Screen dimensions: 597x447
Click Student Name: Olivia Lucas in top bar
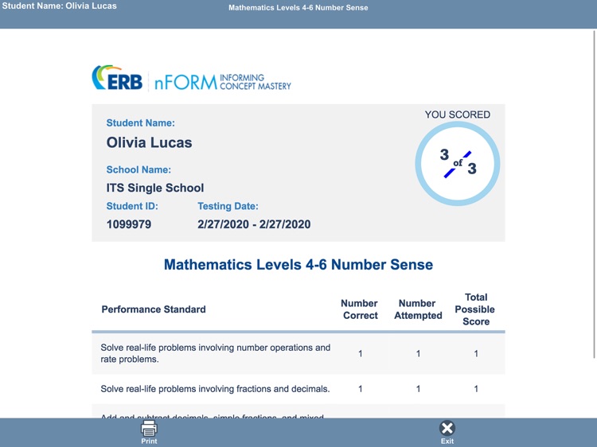60,6
